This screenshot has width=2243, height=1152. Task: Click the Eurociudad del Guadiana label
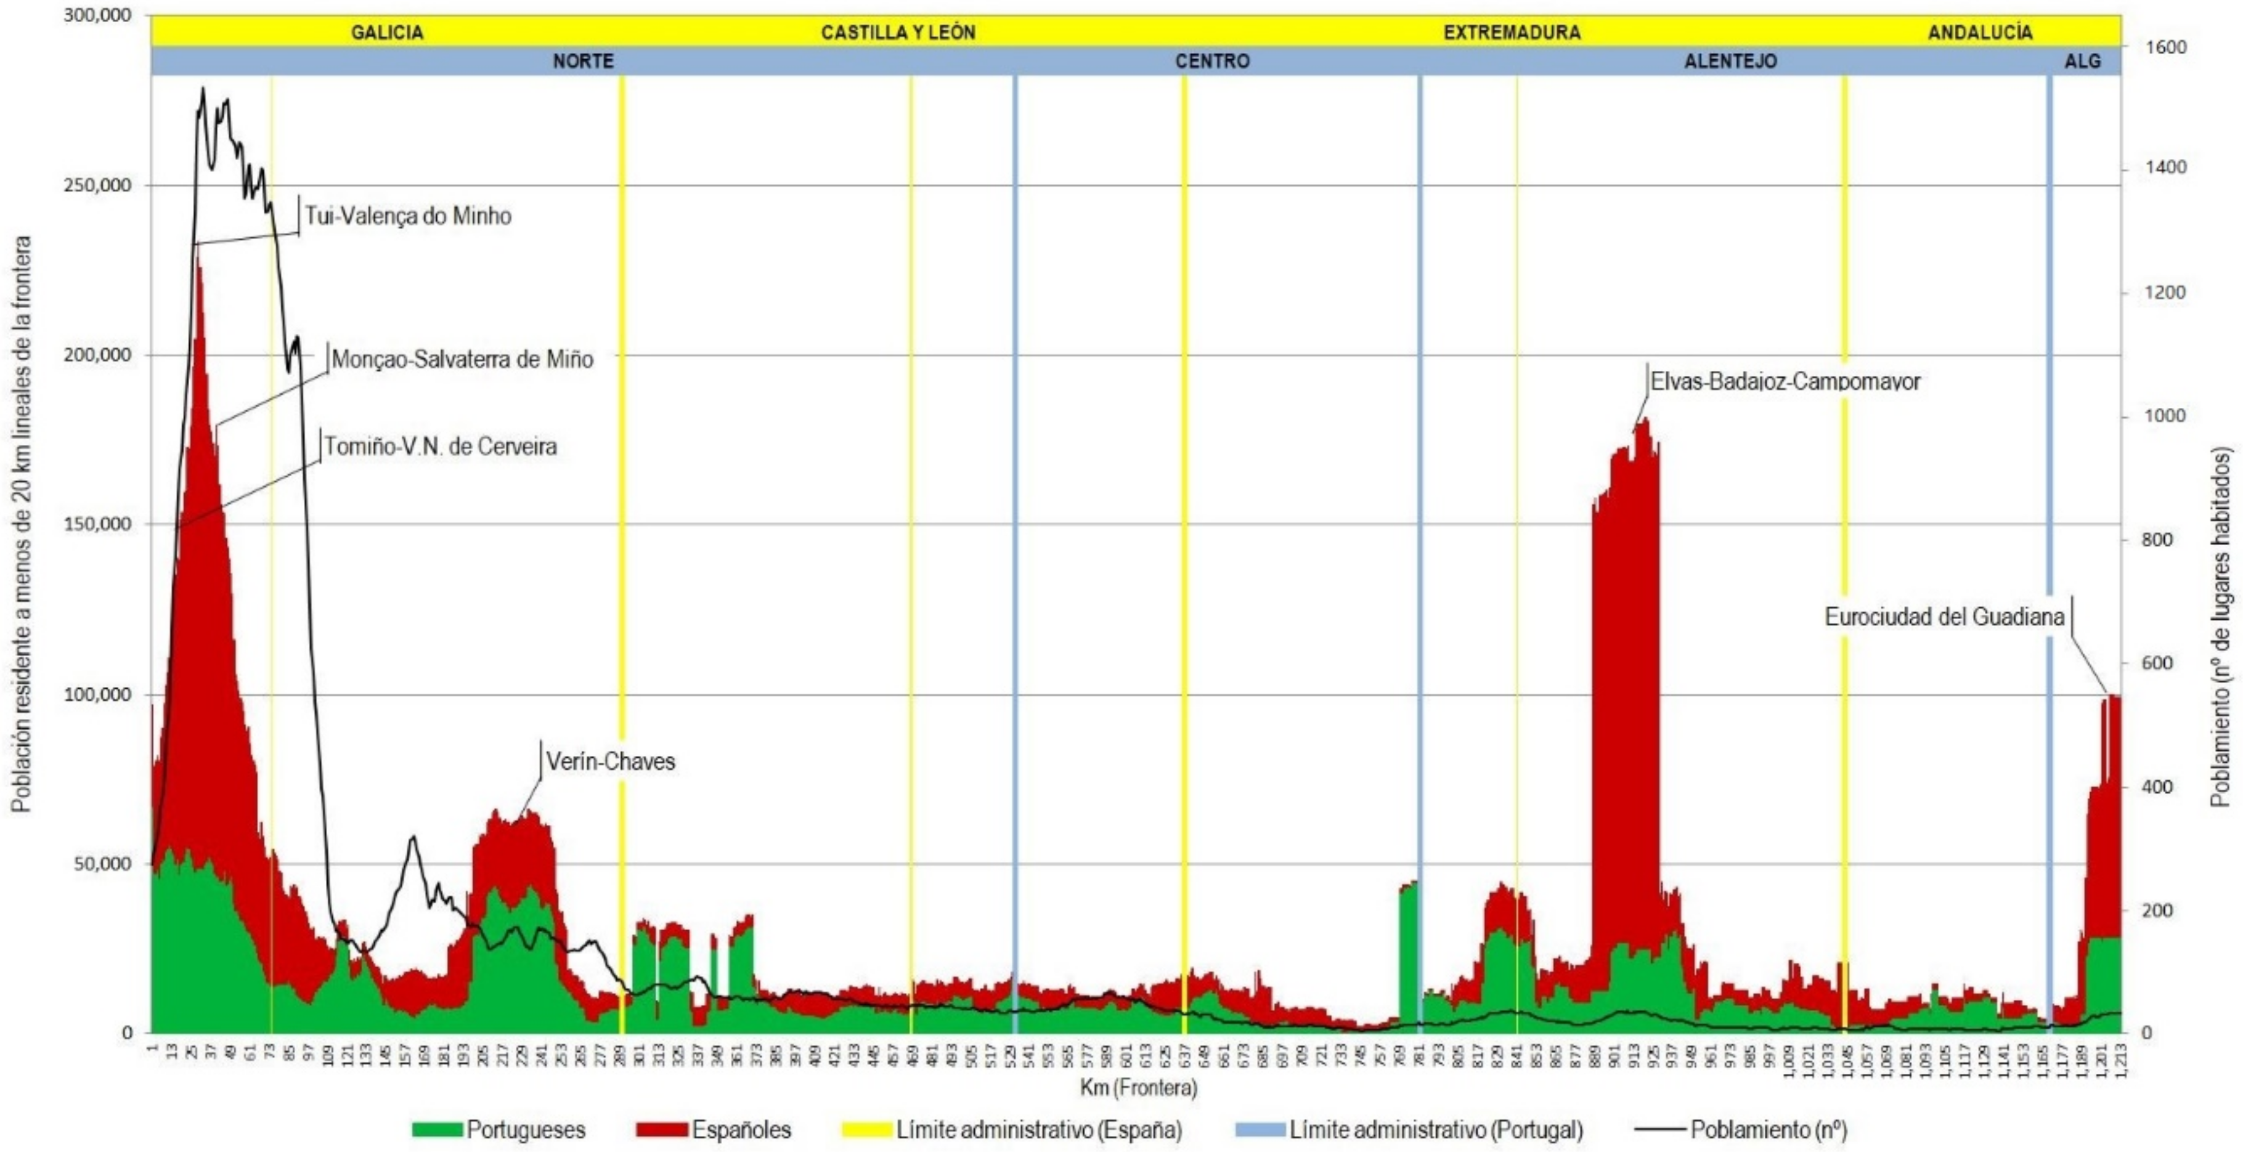1944,617
